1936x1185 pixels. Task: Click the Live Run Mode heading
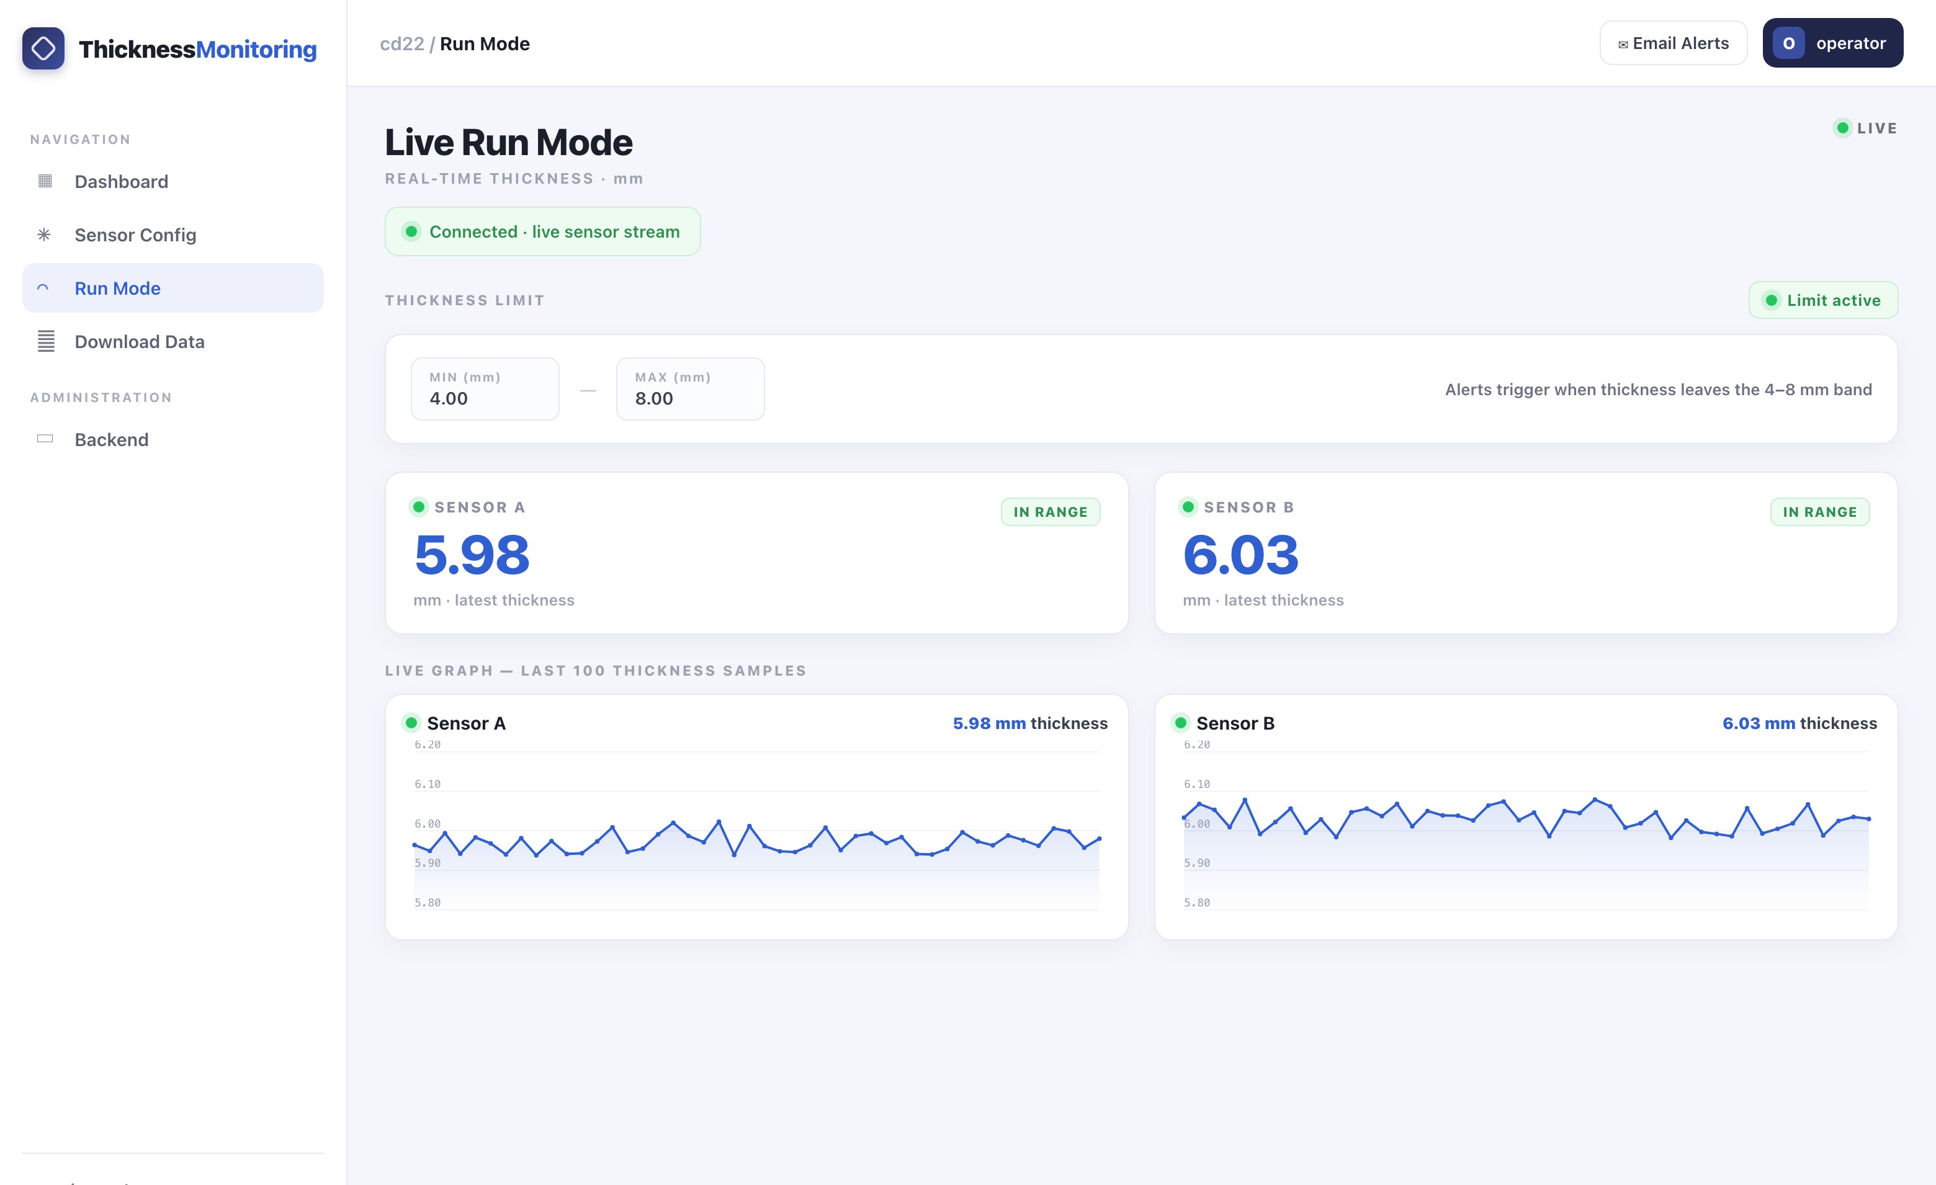coord(508,142)
